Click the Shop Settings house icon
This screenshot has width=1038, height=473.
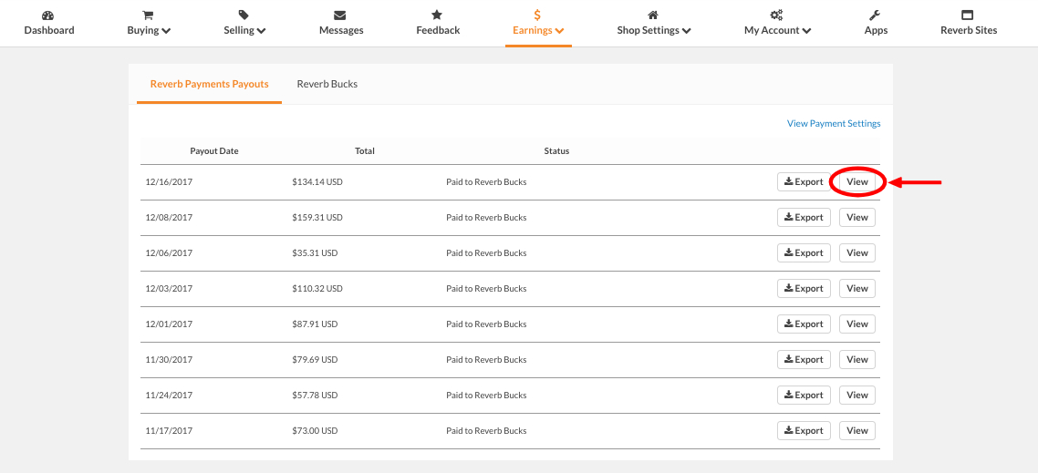coord(653,15)
